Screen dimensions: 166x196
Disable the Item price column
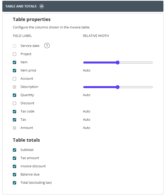pyautogui.click(x=15, y=70)
